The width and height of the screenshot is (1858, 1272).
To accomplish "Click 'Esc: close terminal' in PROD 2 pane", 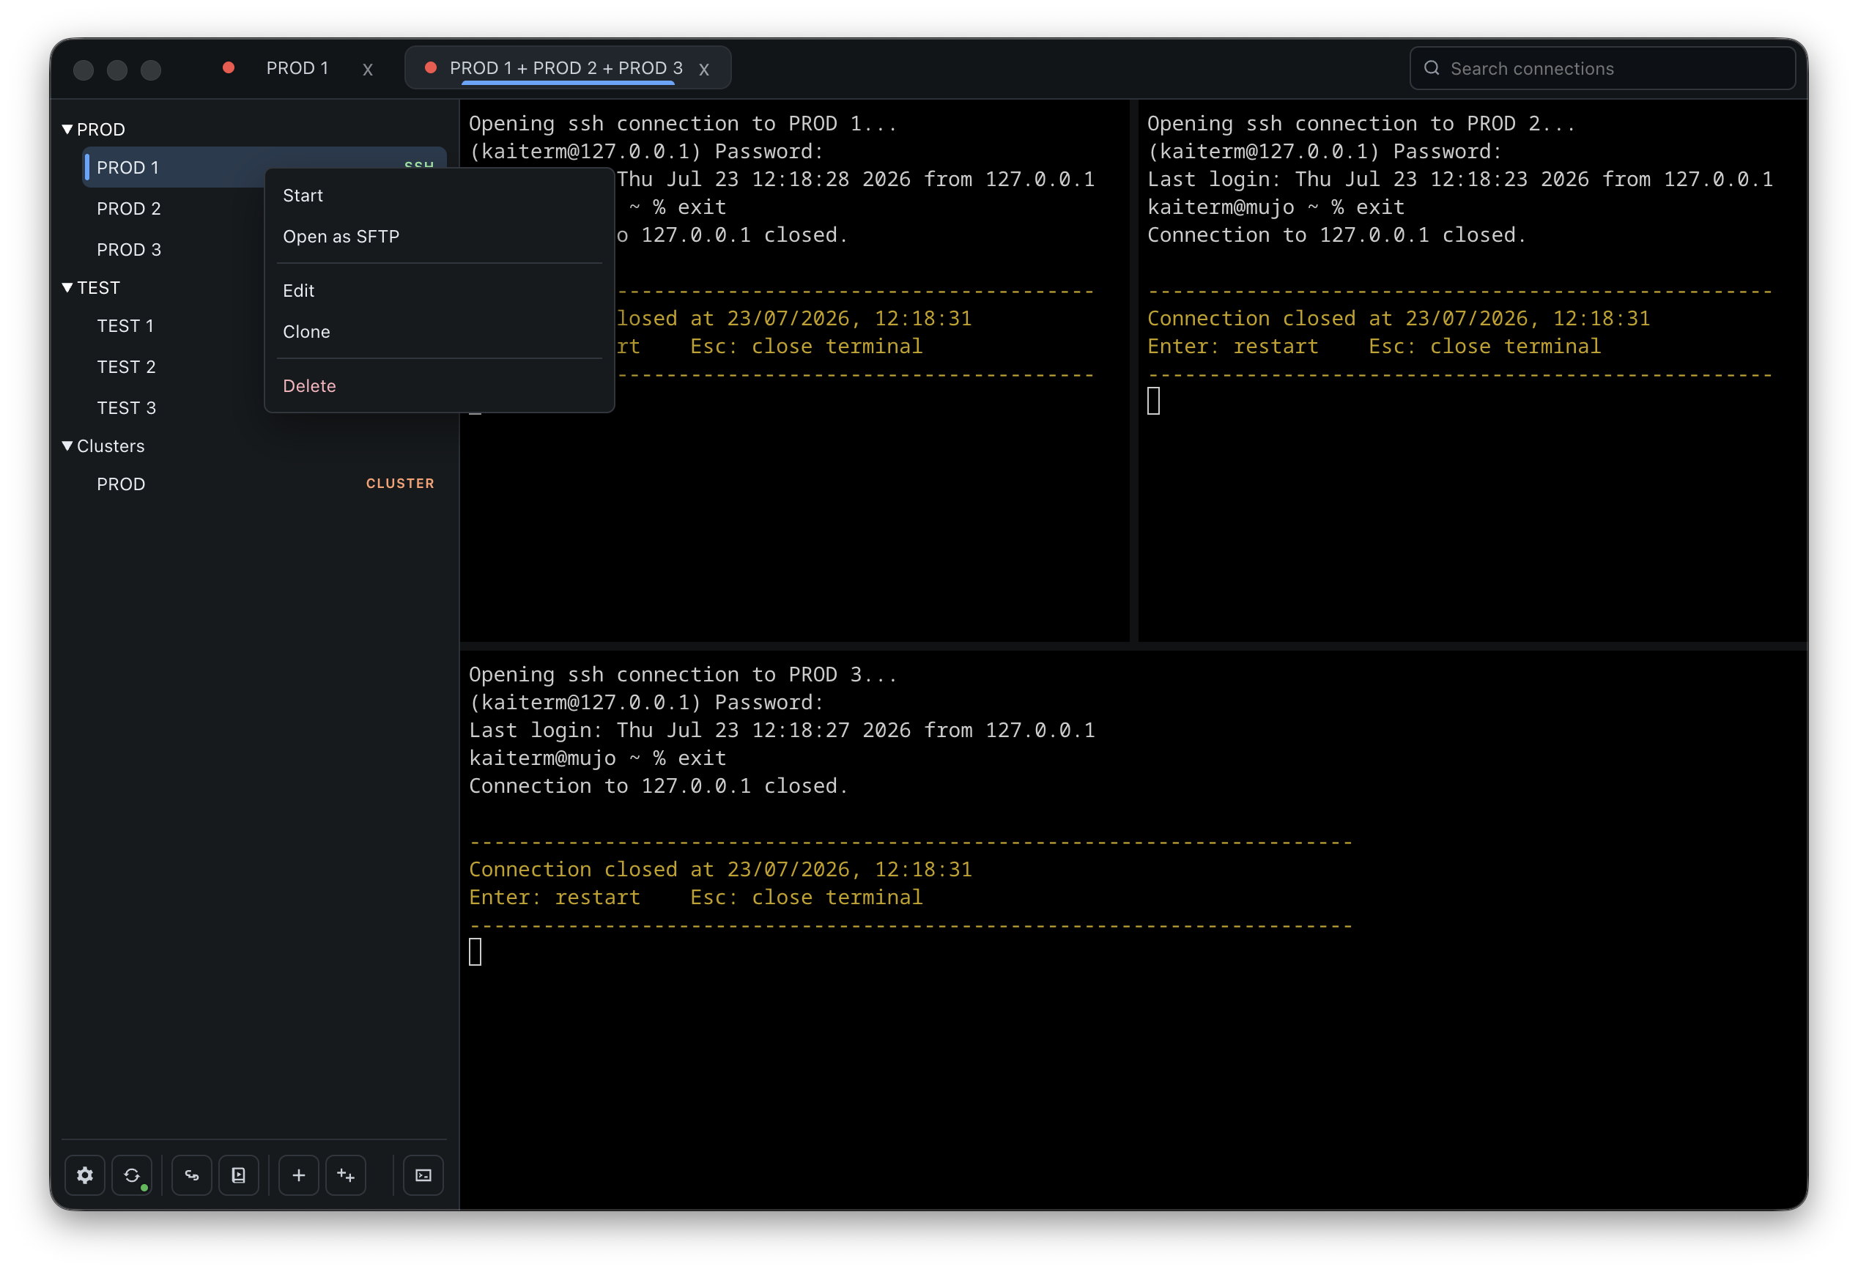I will (x=1484, y=346).
